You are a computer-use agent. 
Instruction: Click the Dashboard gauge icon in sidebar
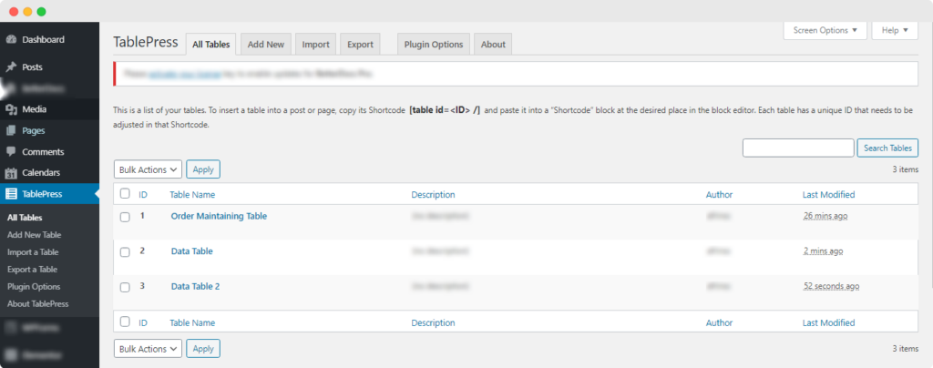click(11, 40)
